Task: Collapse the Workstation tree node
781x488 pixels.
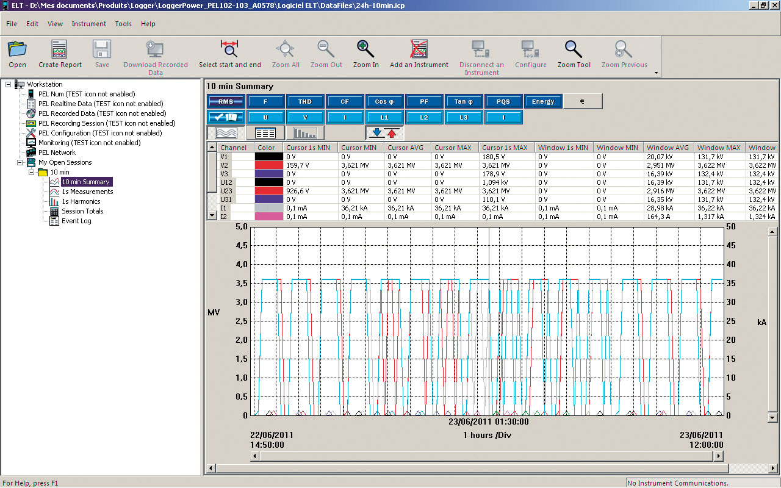Action: [9, 84]
